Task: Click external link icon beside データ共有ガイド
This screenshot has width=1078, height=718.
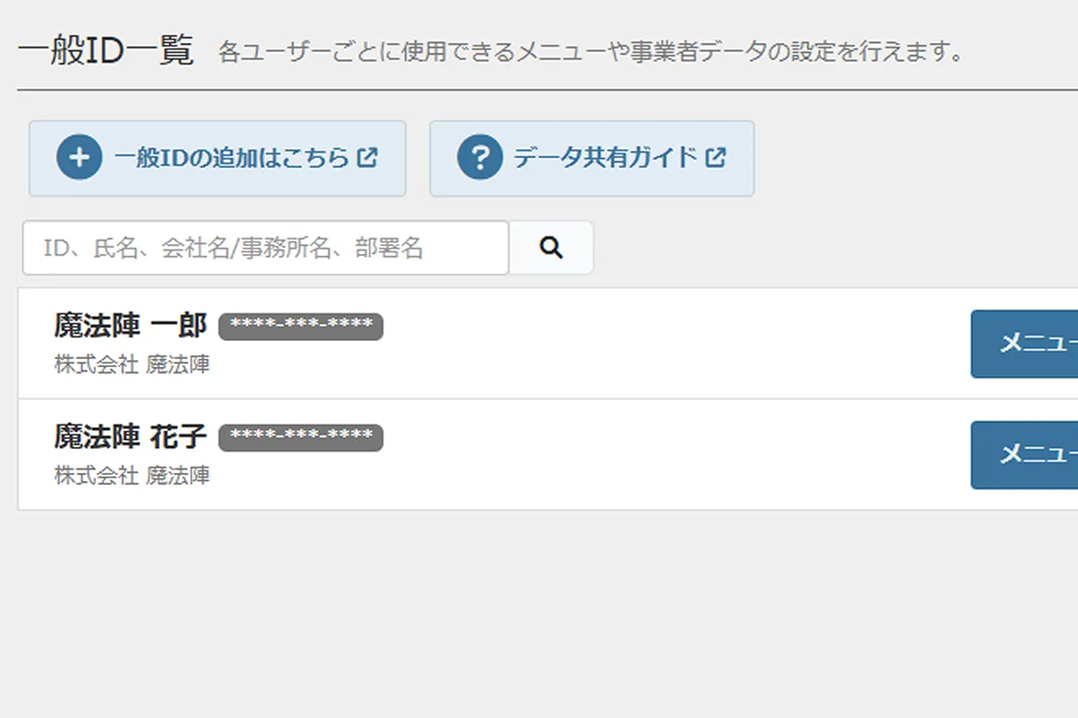Action: click(715, 158)
